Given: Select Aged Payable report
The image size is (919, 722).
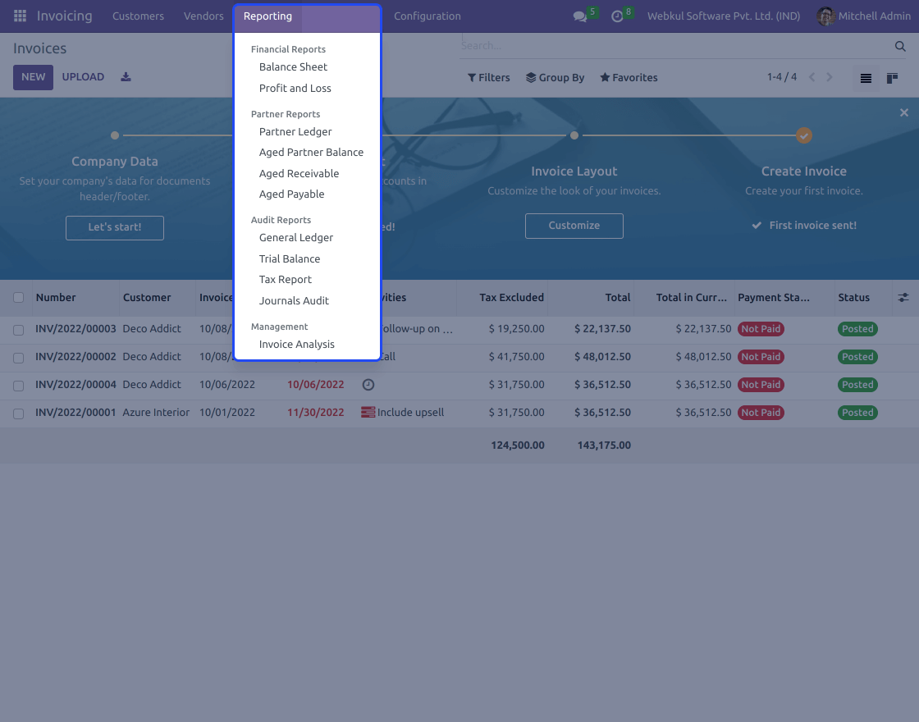Looking at the screenshot, I should tap(291, 194).
